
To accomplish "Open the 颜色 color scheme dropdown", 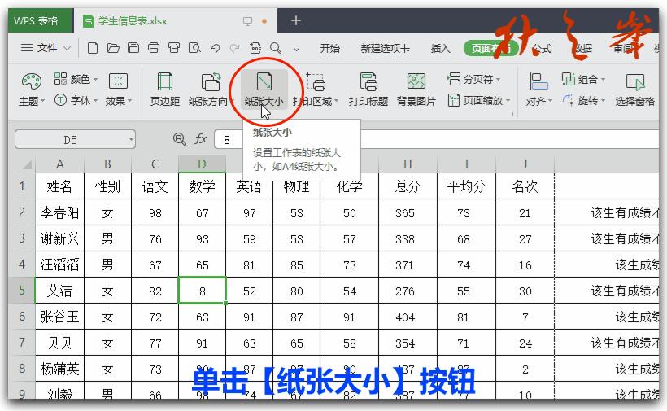I will click(x=76, y=79).
